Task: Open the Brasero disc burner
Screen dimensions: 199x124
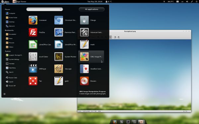Action: (84, 81)
